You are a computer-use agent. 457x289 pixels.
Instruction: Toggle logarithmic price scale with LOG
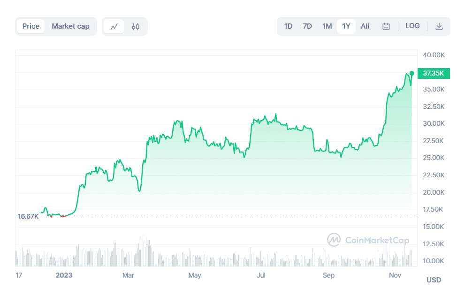point(412,26)
